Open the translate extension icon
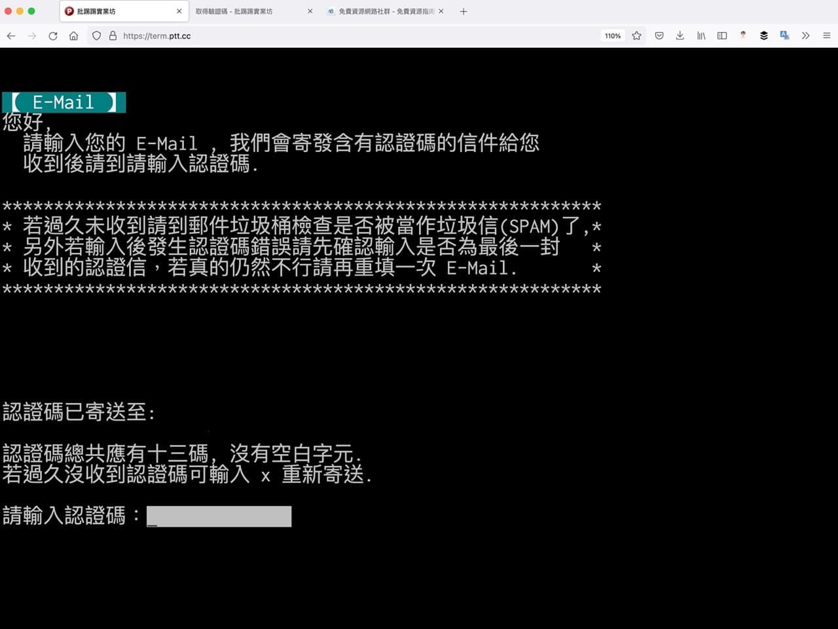The width and height of the screenshot is (838, 629). (x=784, y=36)
